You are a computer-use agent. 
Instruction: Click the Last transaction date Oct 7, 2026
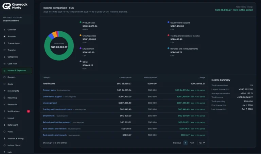point(247,109)
